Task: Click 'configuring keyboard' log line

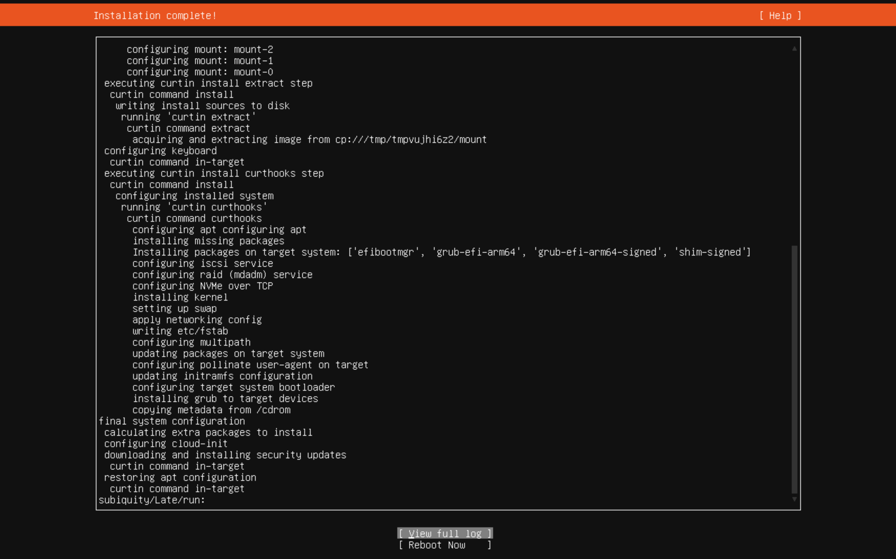Action: point(161,151)
